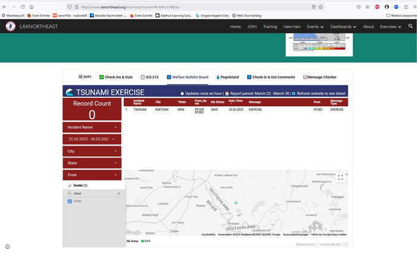Uncheck the DF3ED sender checkbox
Viewport: 417px width, 253px height.
pyautogui.click(x=70, y=202)
